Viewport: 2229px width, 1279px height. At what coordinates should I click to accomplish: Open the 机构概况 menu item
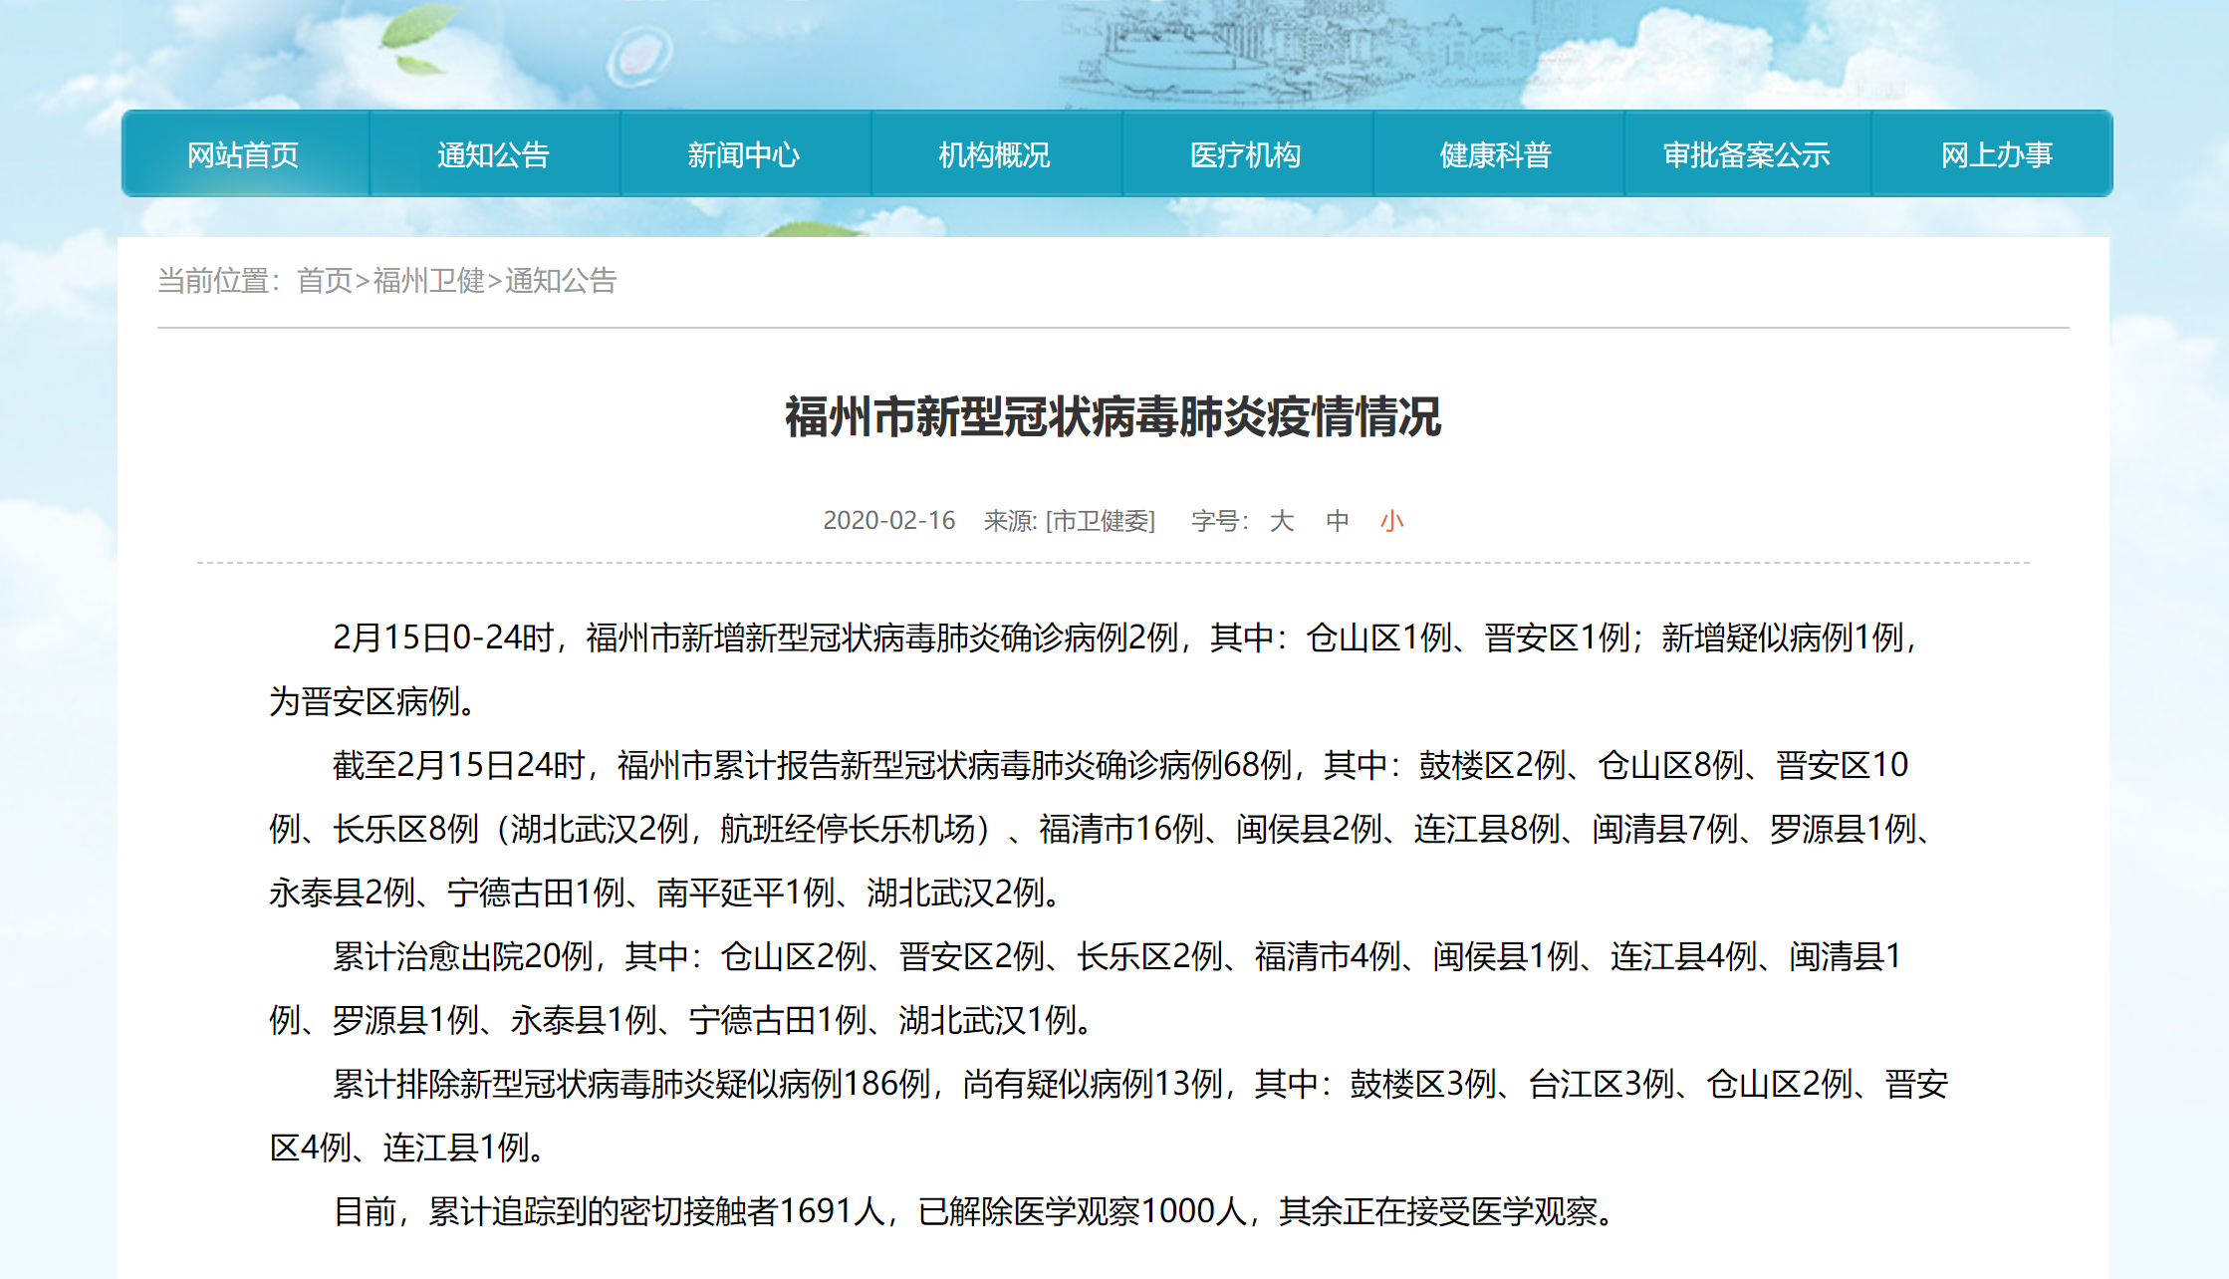click(x=995, y=154)
